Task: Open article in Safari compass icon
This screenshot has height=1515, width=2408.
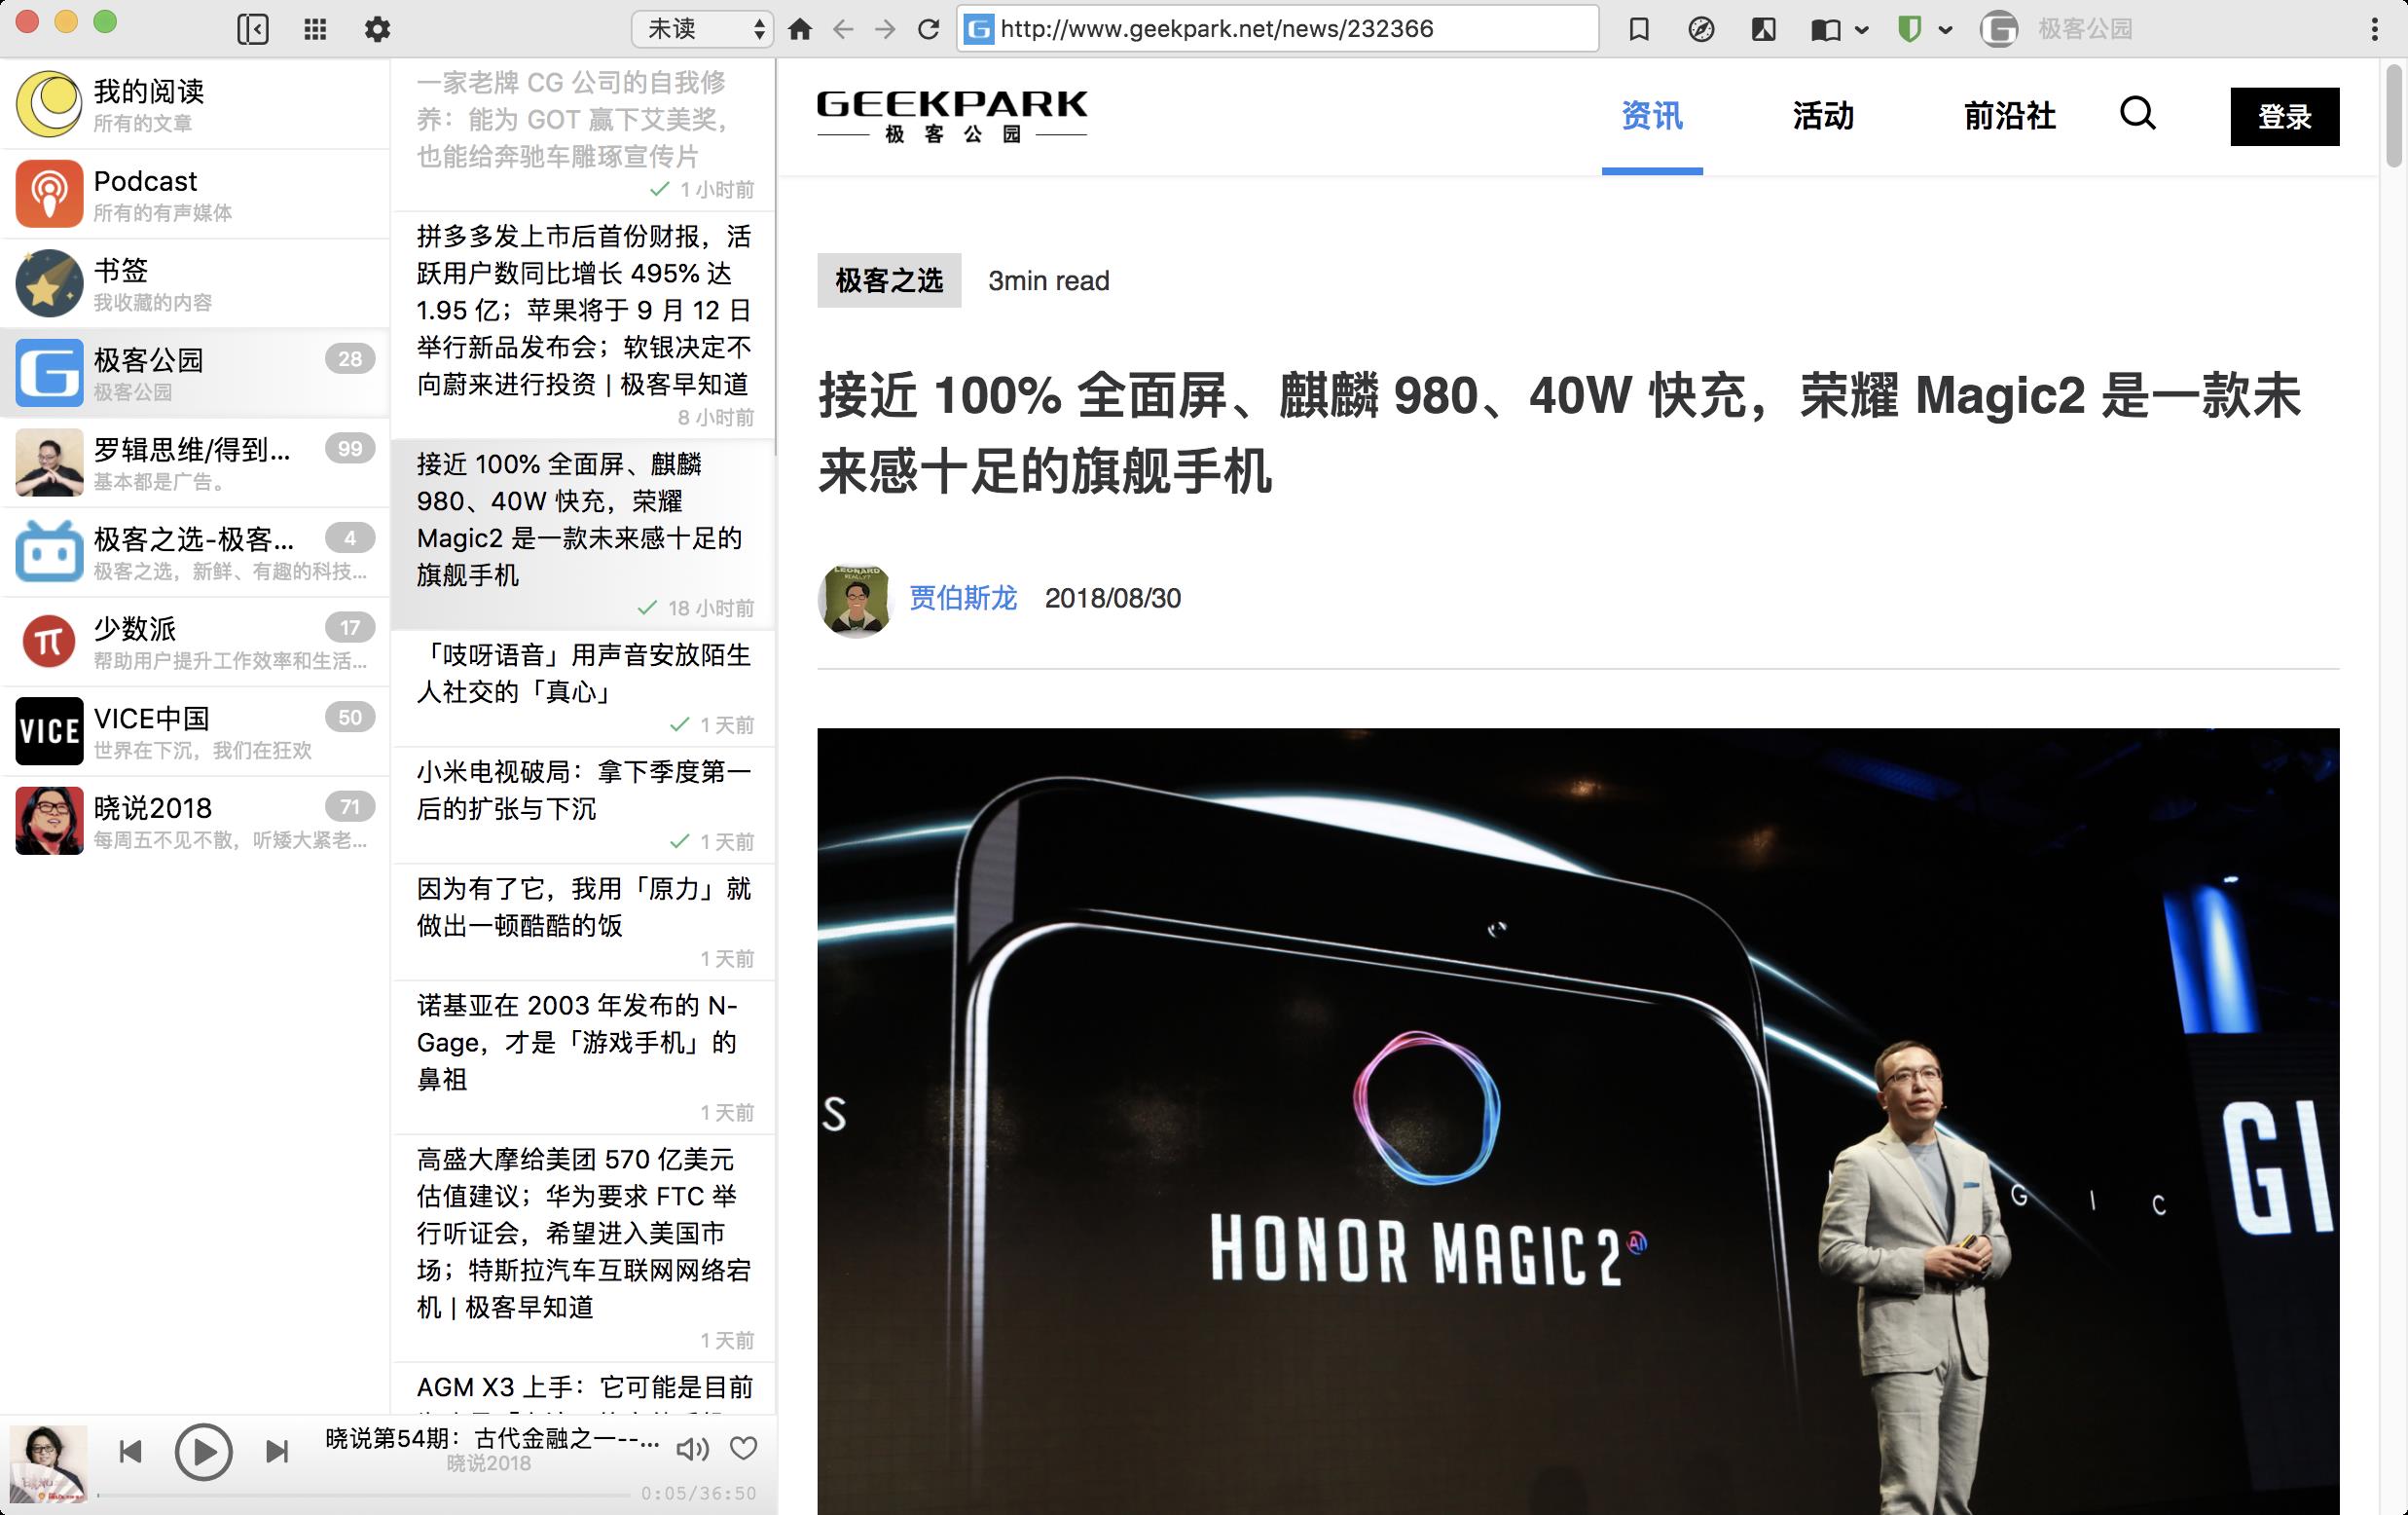Action: click(x=1701, y=29)
